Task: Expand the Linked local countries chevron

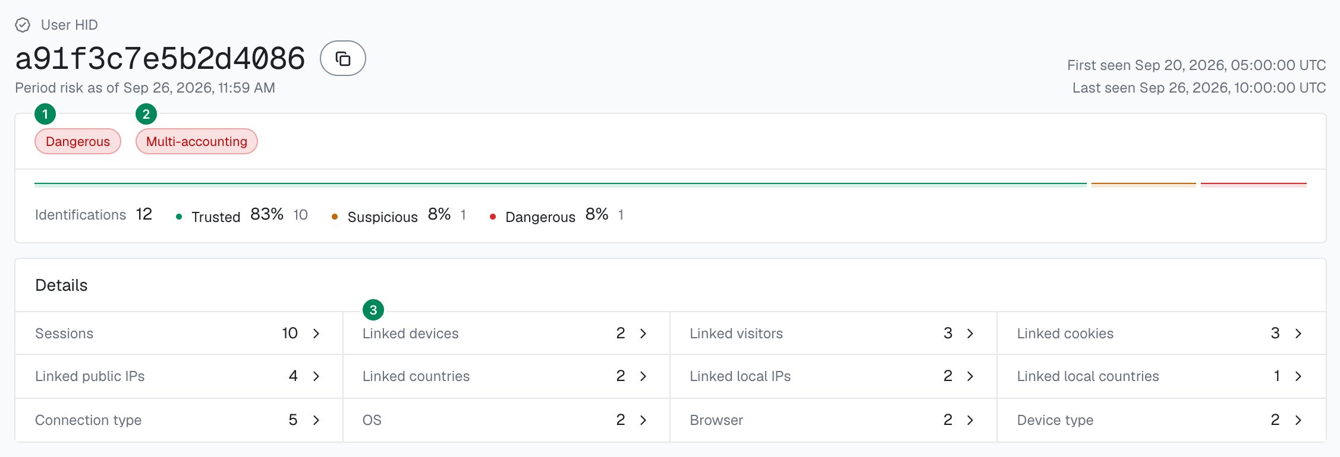Action: click(x=1298, y=376)
